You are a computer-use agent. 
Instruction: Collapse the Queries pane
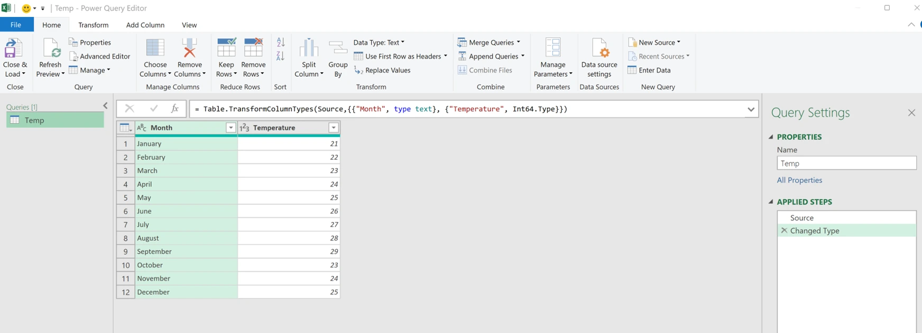point(105,106)
